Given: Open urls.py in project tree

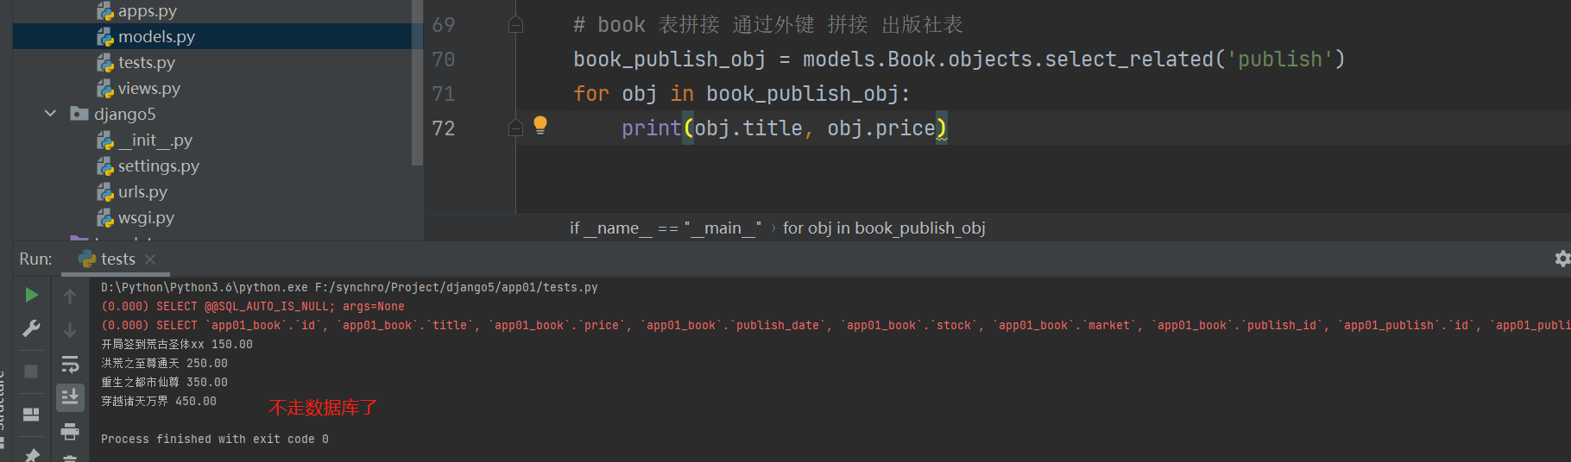Looking at the screenshot, I should pos(142,192).
